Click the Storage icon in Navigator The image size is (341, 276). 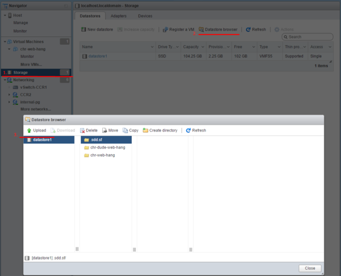(x=10, y=73)
